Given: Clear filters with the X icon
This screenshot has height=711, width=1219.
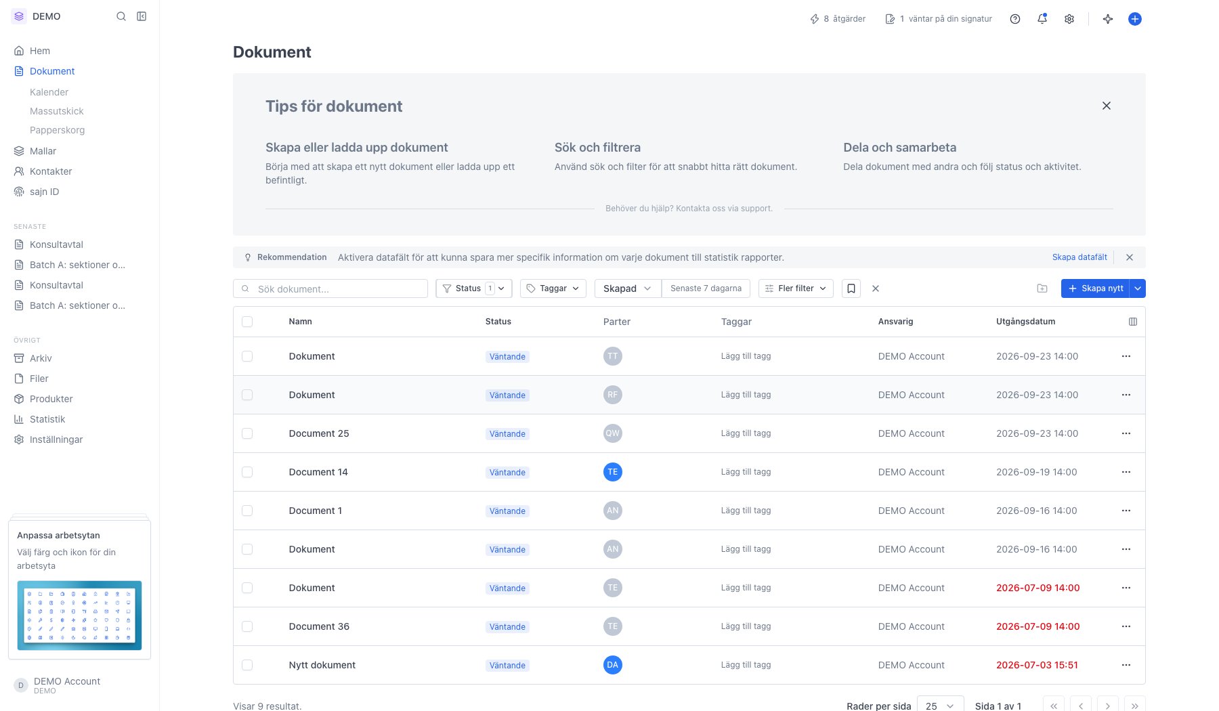Looking at the screenshot, I should [x=876, y=288].
